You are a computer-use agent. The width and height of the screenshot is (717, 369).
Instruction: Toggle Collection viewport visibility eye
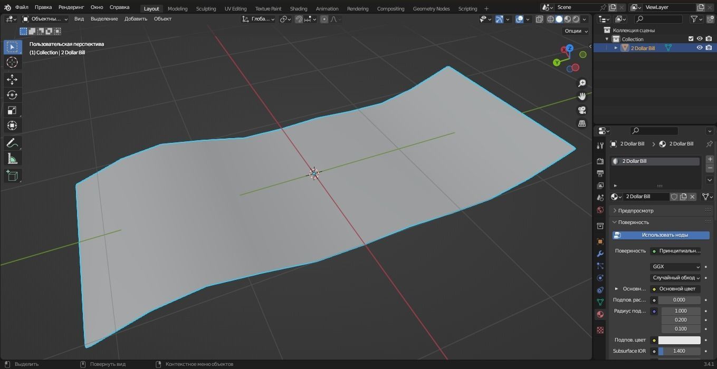pyautogui.click(x=700, y=39)
